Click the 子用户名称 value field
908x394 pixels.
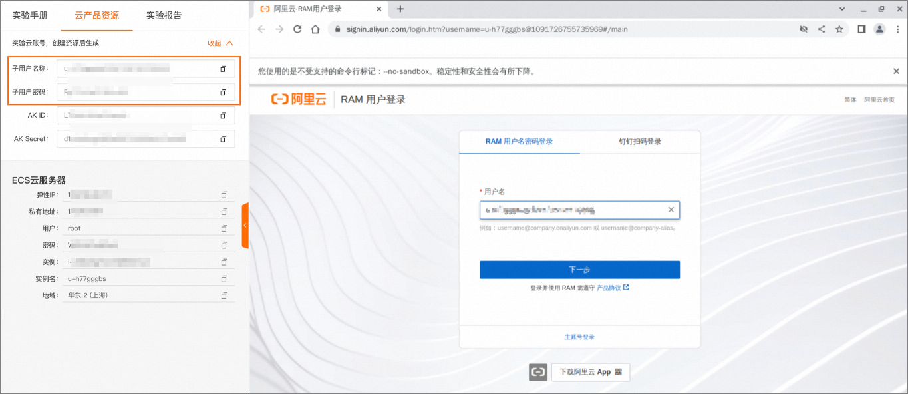pos(146,69)
